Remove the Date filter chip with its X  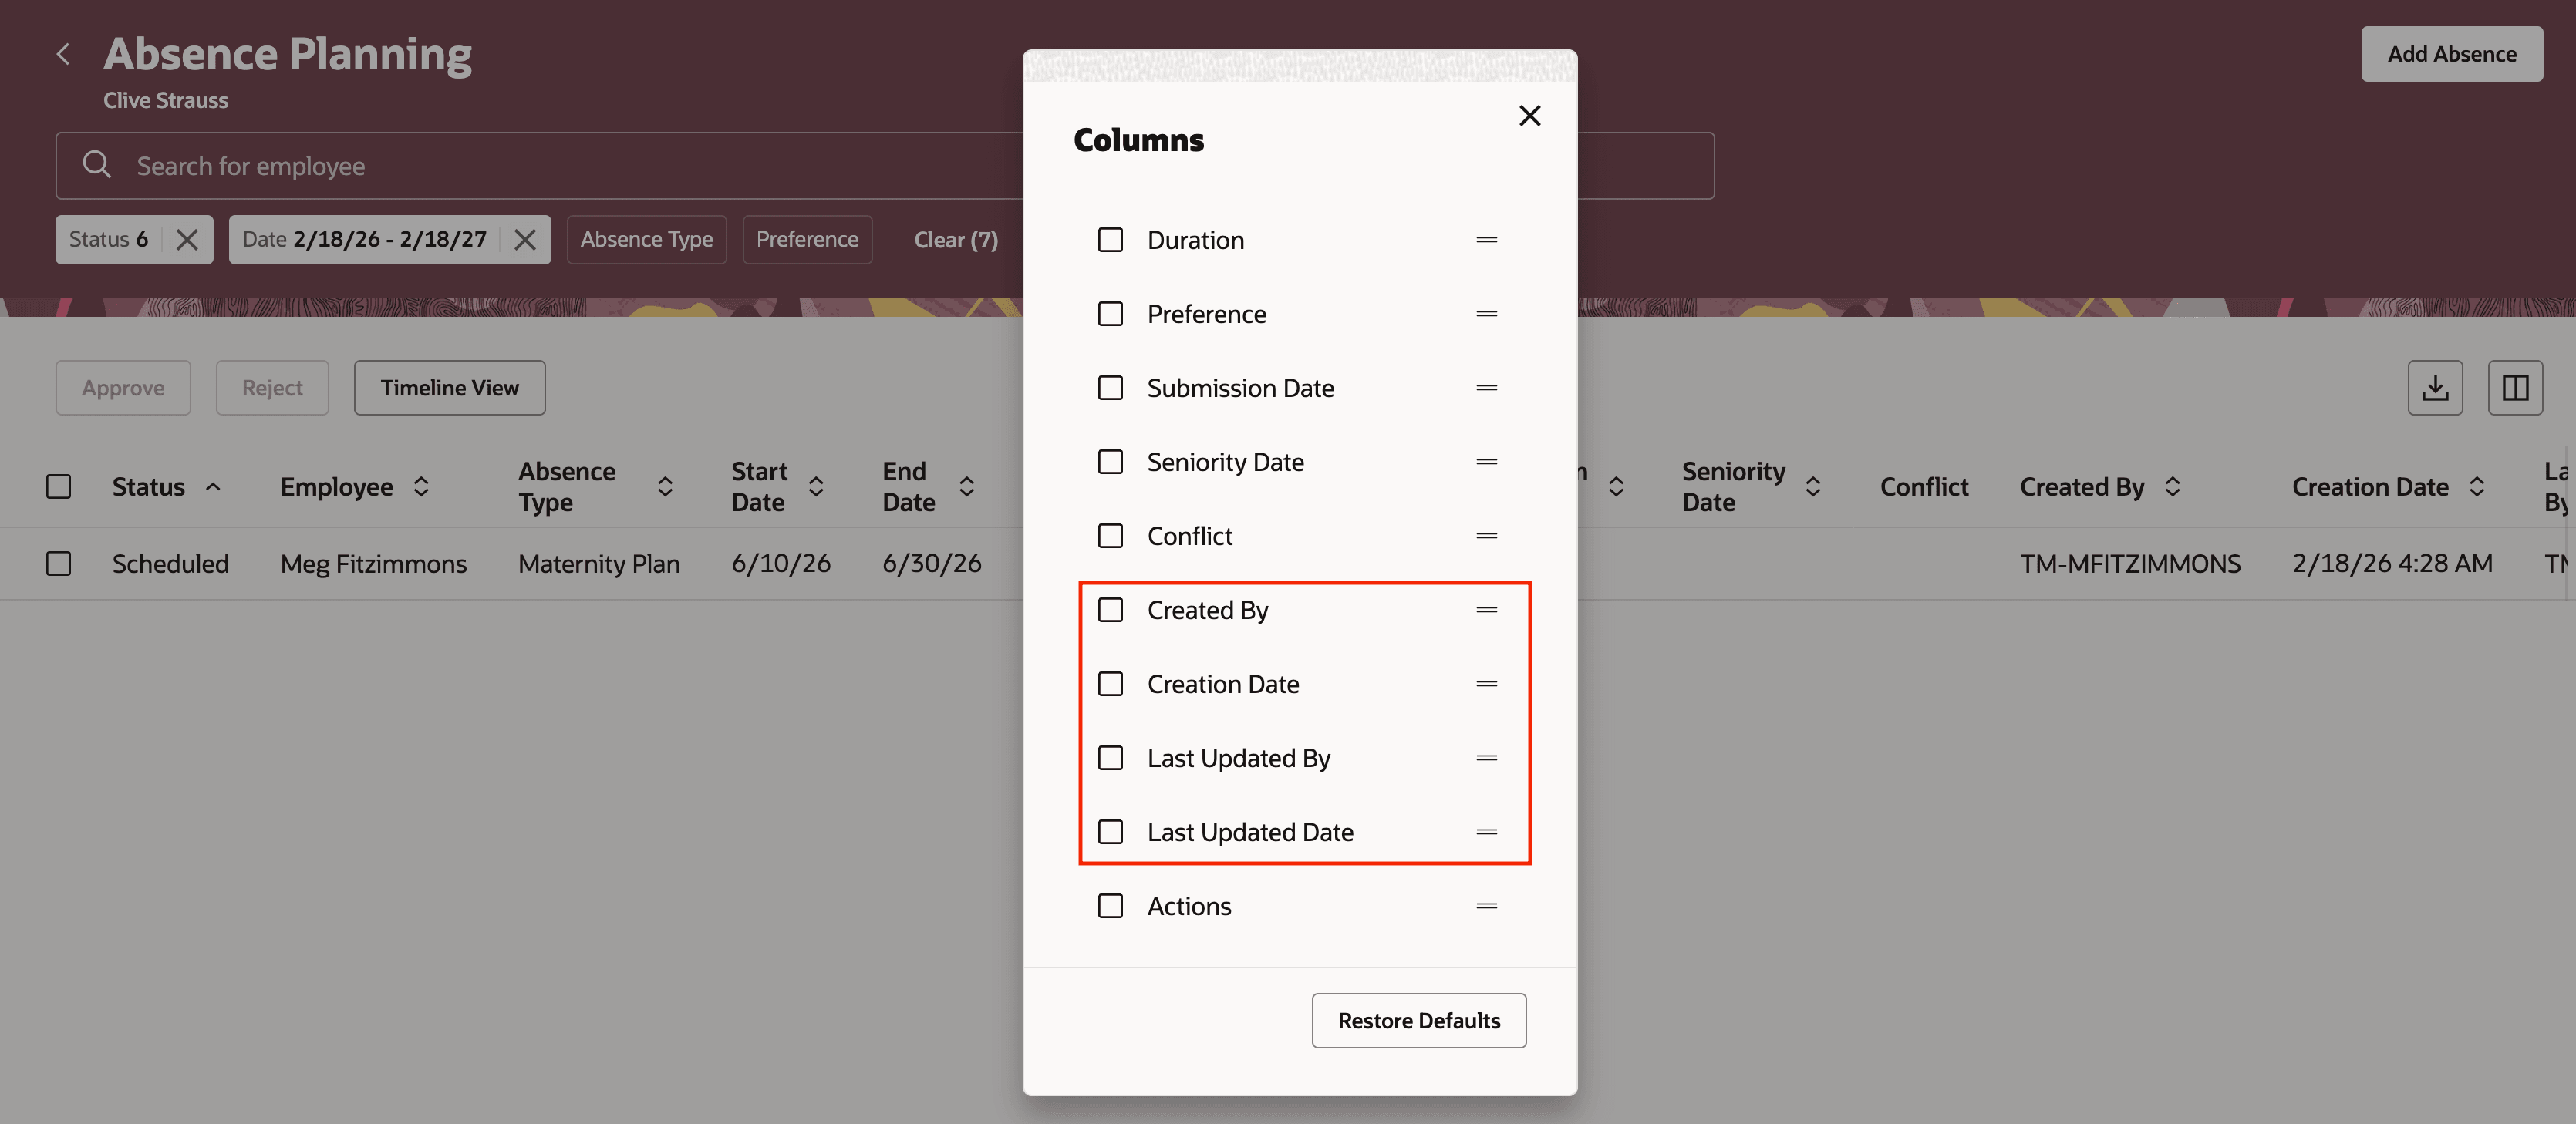tap(525, 239)
